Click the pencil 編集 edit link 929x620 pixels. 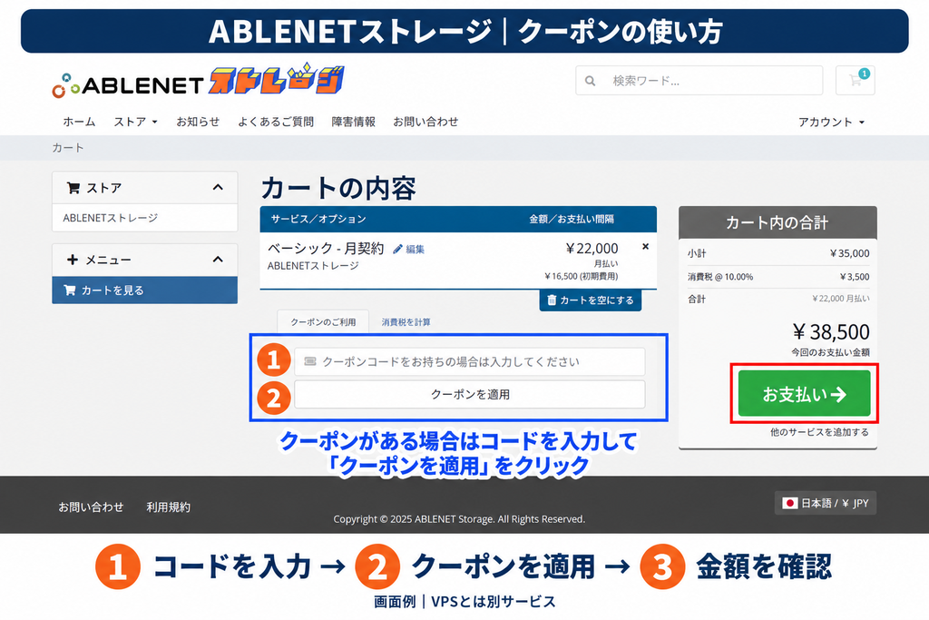pos(409,249)
